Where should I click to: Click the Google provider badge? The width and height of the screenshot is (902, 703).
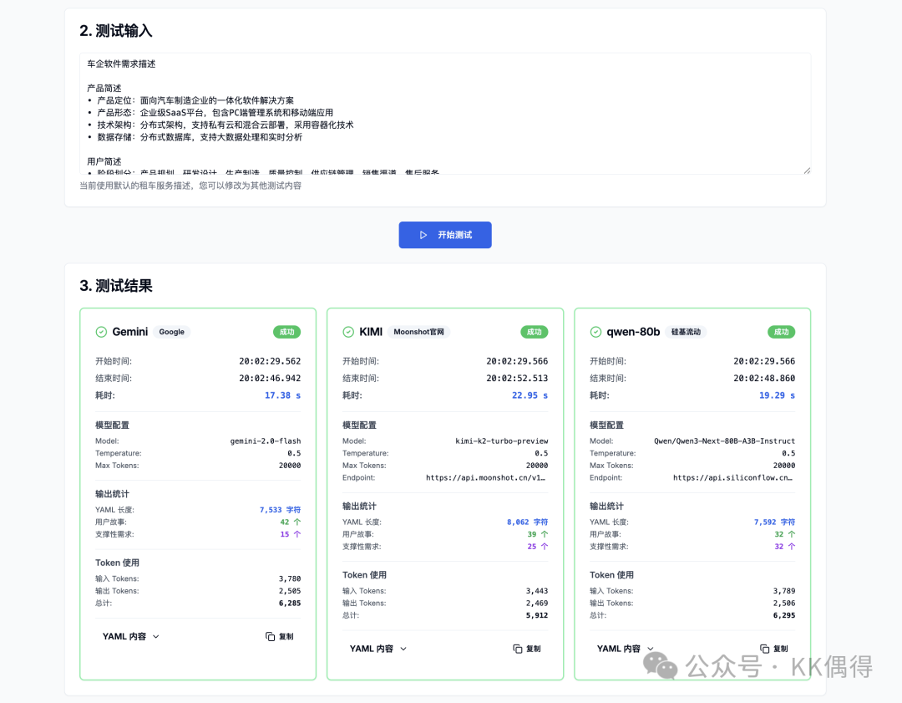coord(171,332)
